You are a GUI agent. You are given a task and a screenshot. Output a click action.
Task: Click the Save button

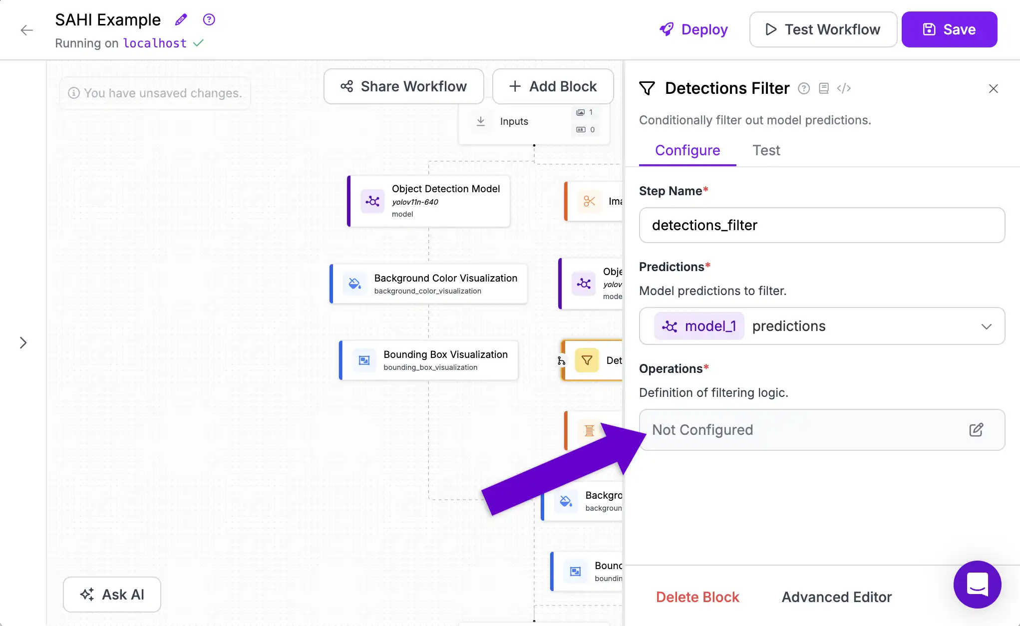pyautogui.click(x=949, y=29)
